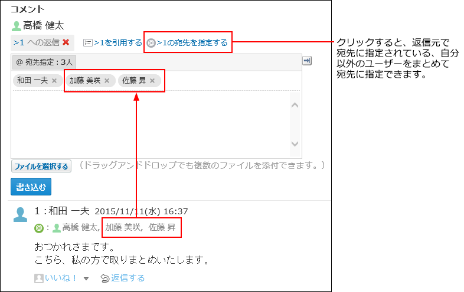This screenshot has height=292, width=464.
Task: Click the scroll down arrow in comment box
Action: [295, 144]
